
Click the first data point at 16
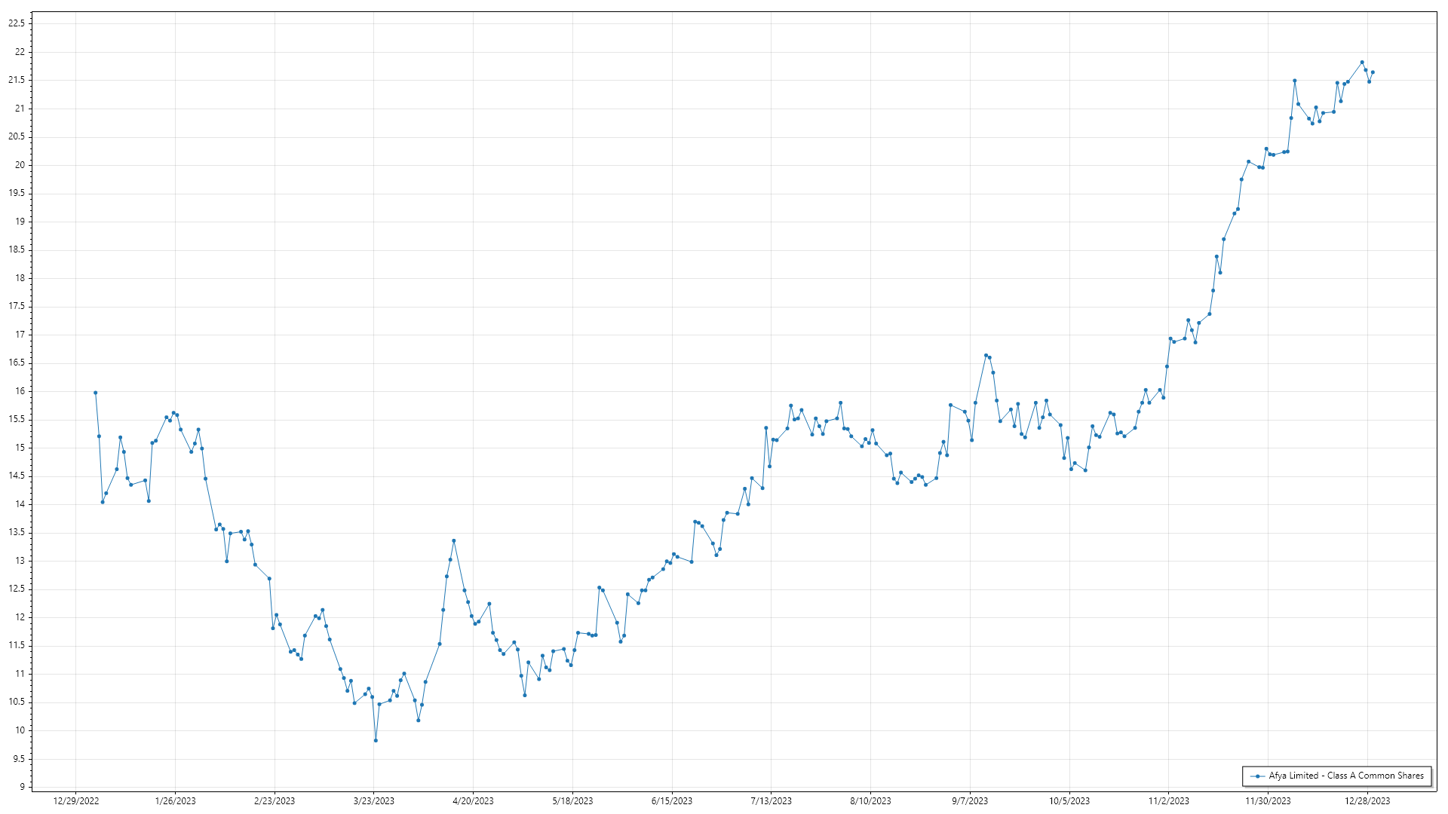95,393
